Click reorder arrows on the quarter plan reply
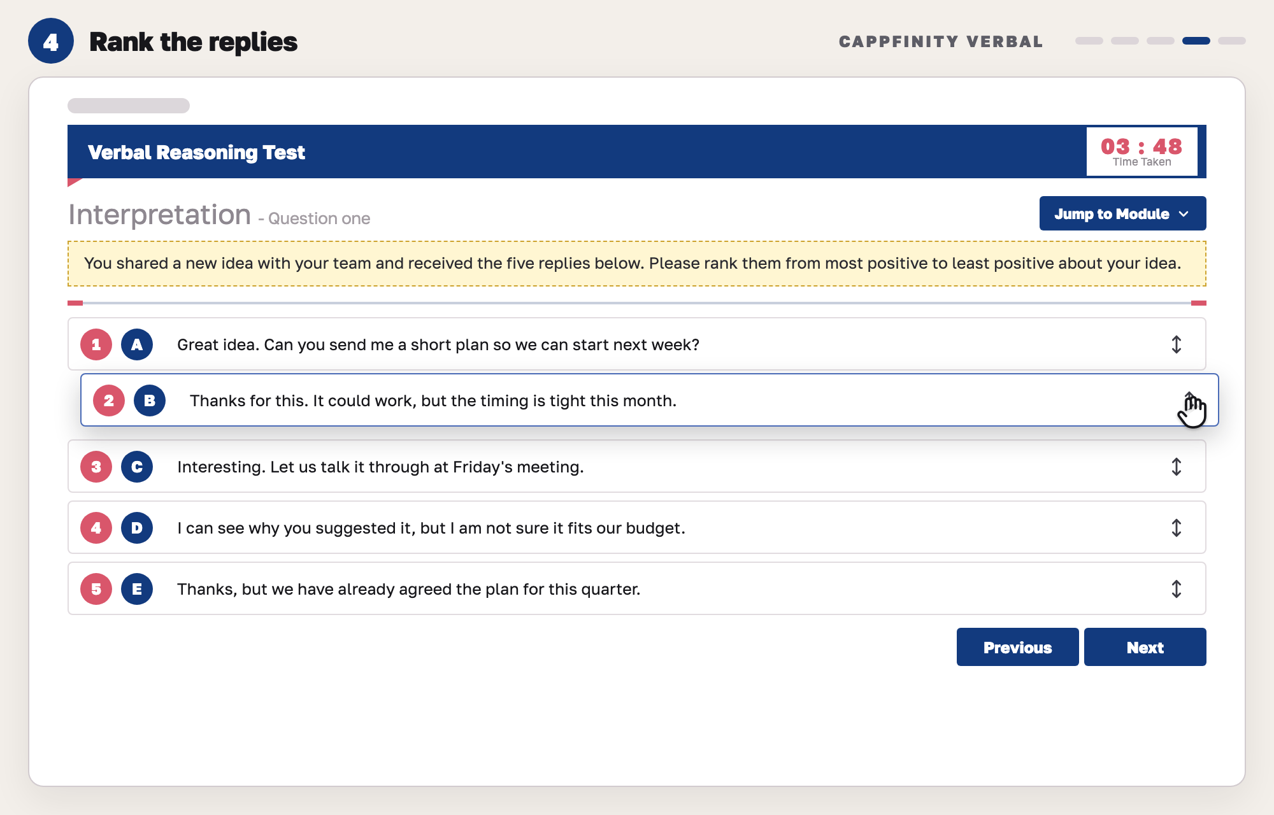1274x815 pixels. point(1177,589)
